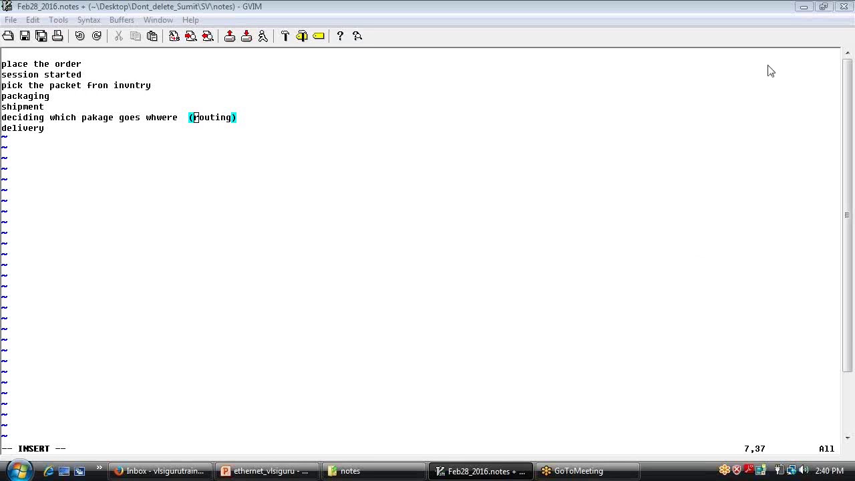Switch to the 'notes' taskbar button
855x481 pixels.
tap(373, 471)
